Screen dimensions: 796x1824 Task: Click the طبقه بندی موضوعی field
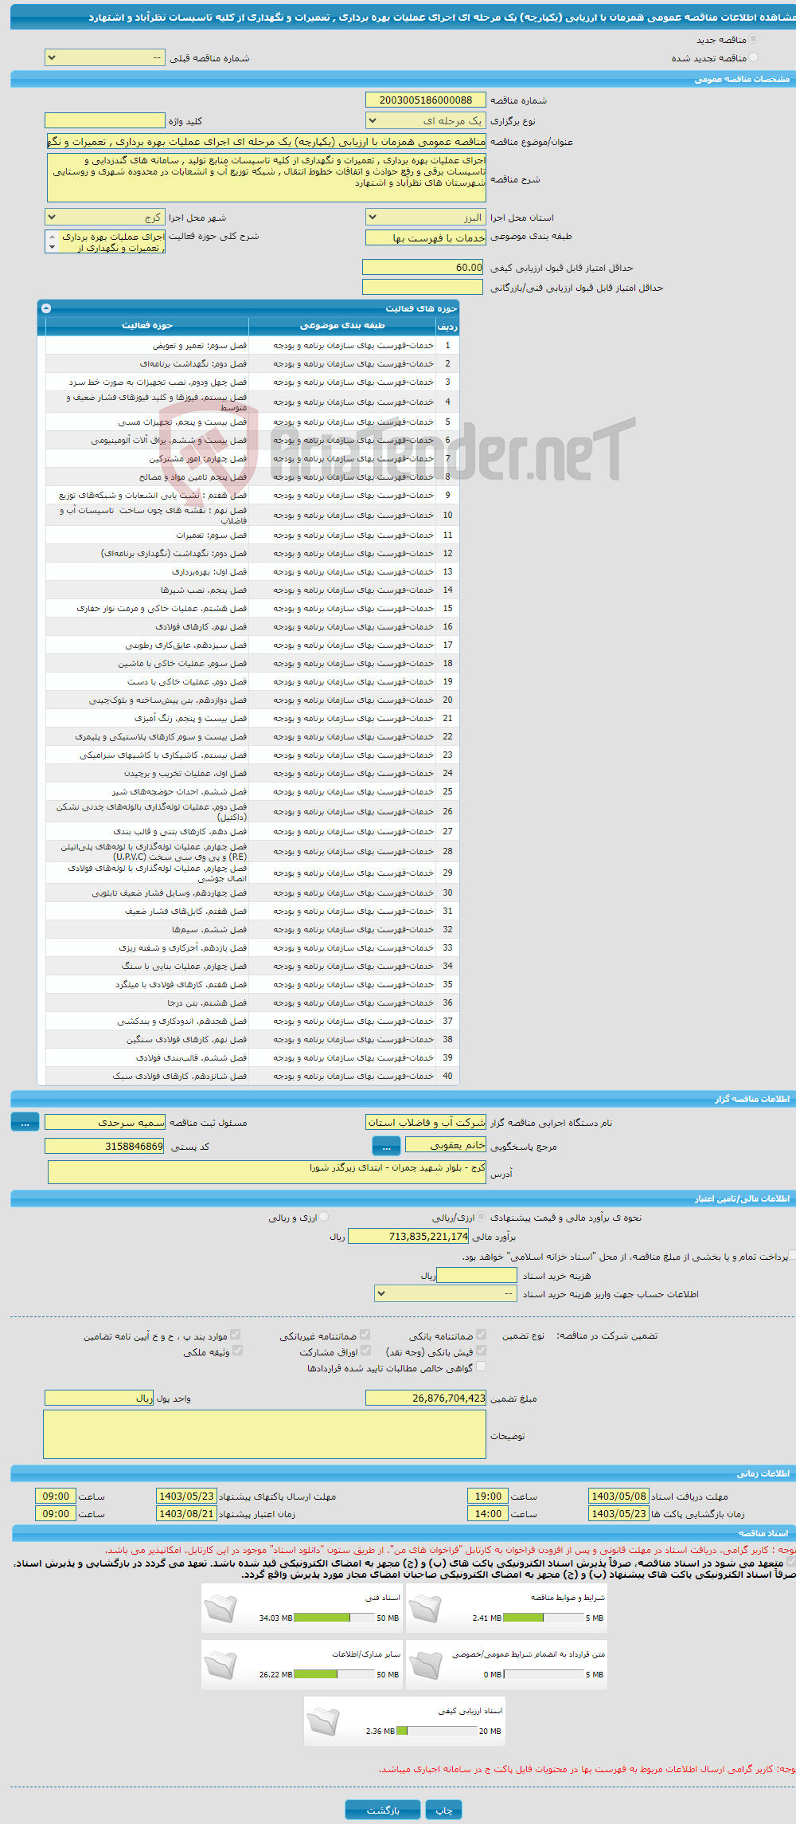425,237
